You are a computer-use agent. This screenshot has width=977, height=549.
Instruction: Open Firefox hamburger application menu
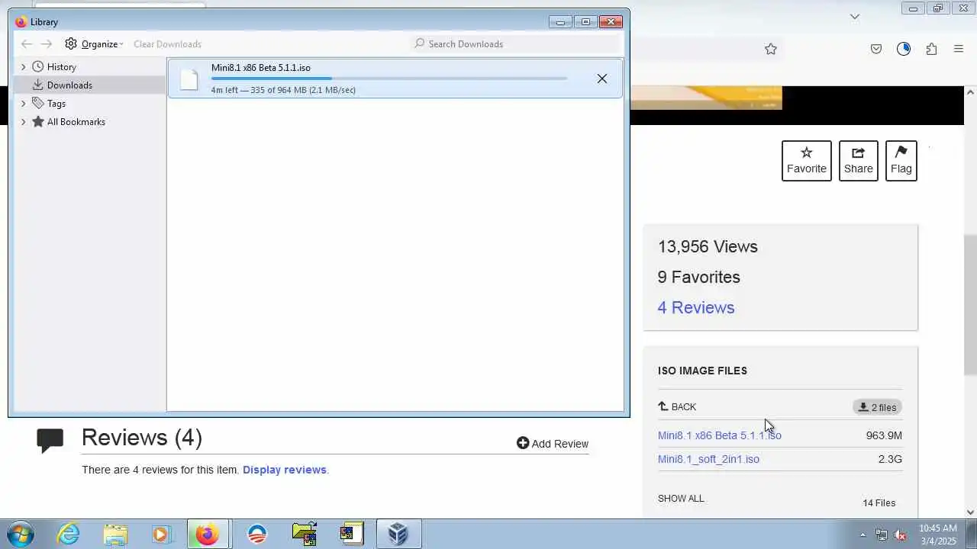pos(959,49)
